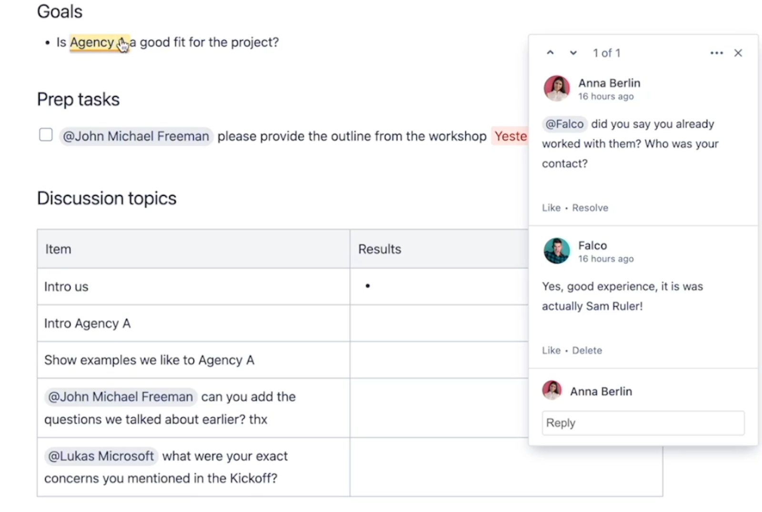Image resolution: width=762 pixels, height=512 pixels.
Task: Click the @Falco mention in the comment
Action: 564,124
